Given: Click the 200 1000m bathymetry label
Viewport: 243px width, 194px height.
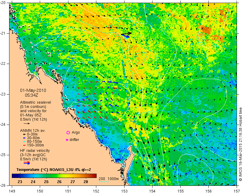Looking at the screenshot, I should point(109,179).
